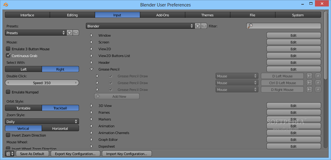Switch to the System tab
Image resolution: width=331 pixels, height=160 pixels.
pyautogui.click(x=298, y=15)
